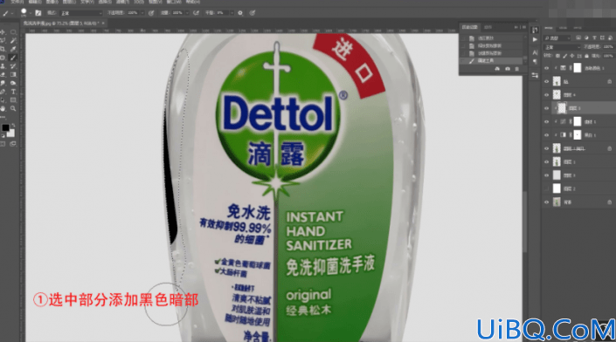Select the Blur tool
Screen dimensions: 616x342
[x=3, y=83]
